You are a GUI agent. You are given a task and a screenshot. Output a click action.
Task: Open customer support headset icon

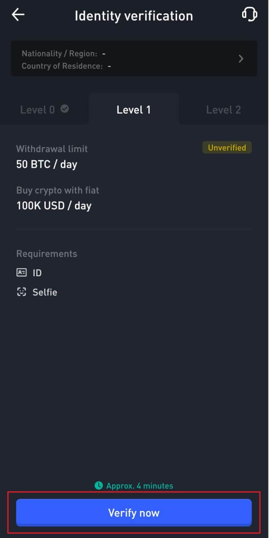(x=249, y=15)
